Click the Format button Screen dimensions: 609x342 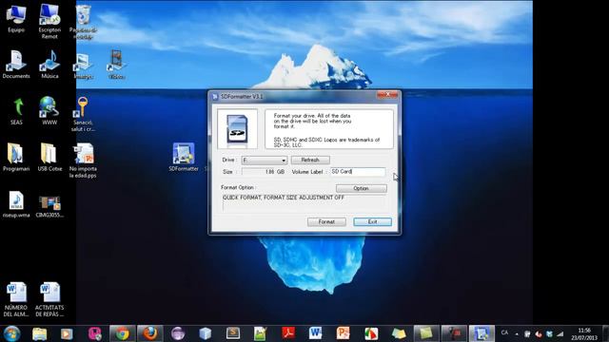(326, 221)
